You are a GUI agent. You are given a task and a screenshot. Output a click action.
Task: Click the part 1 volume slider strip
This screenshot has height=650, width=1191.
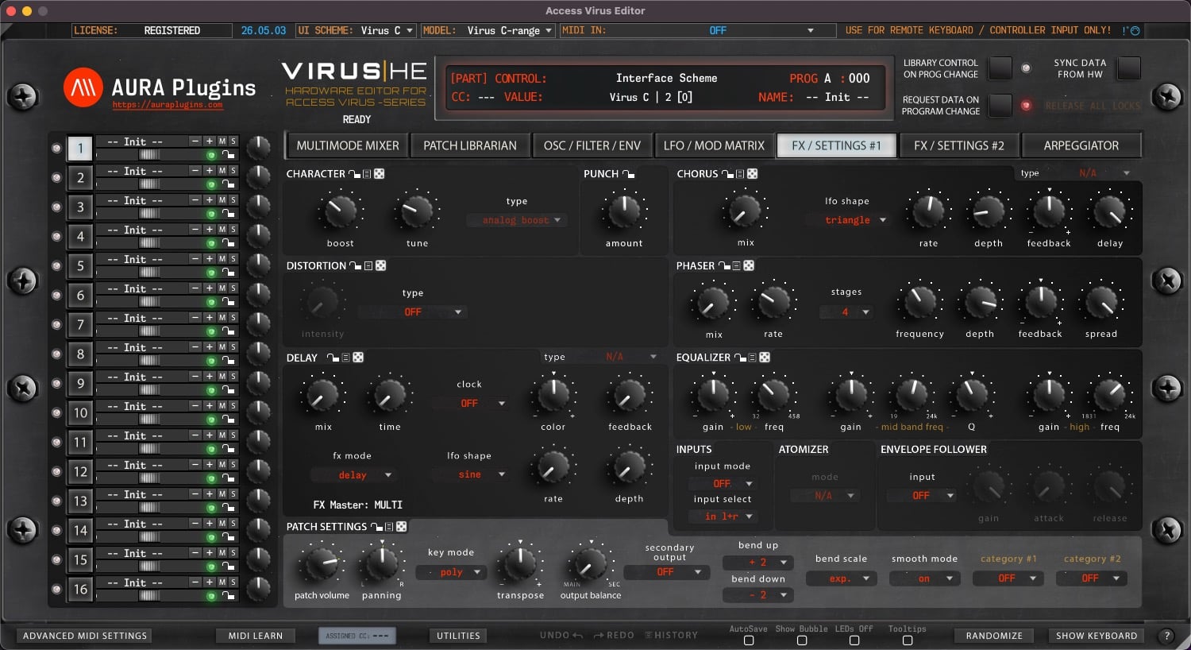point(149,155)
